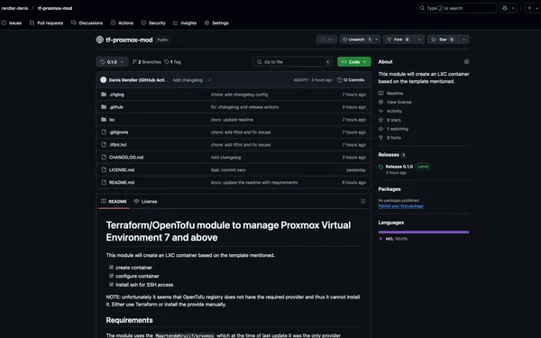Open the green Code dropdown button
Image resolution: width=541 pixels, height=338 pixels.
pyautogui.click(x=354, y=61)
